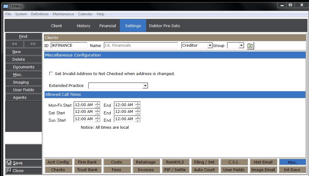The image size is (309, 176).
Task: Click the F4 Close button
Action: [x=23, y=171]
